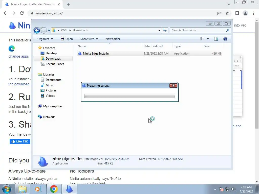Open the Videos library
Screen dimensions: 259x194
click(50, 96)
